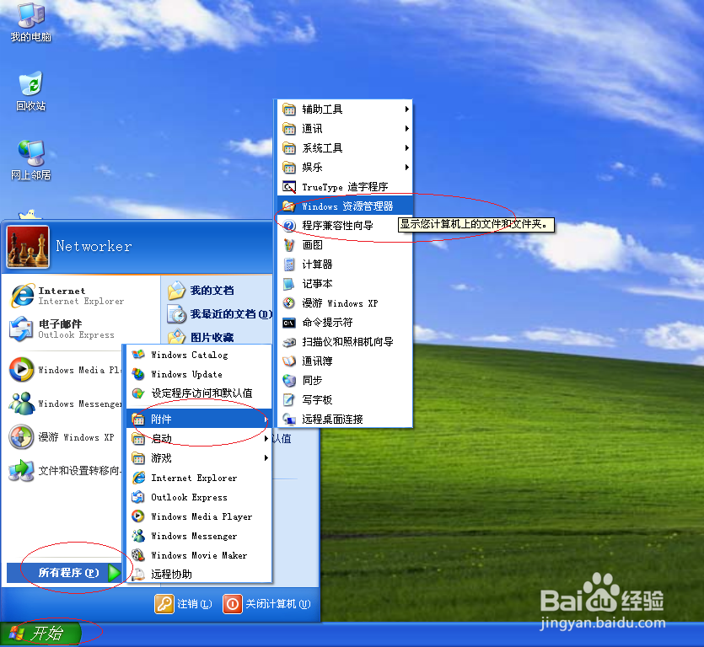This screenshot has width=704, height=647.
Task: Open 扫描仪和照相机向导
Action: tap(345, 341)
